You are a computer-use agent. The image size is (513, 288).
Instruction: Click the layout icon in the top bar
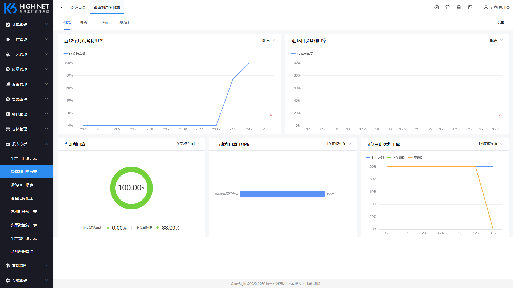[459, 7]
